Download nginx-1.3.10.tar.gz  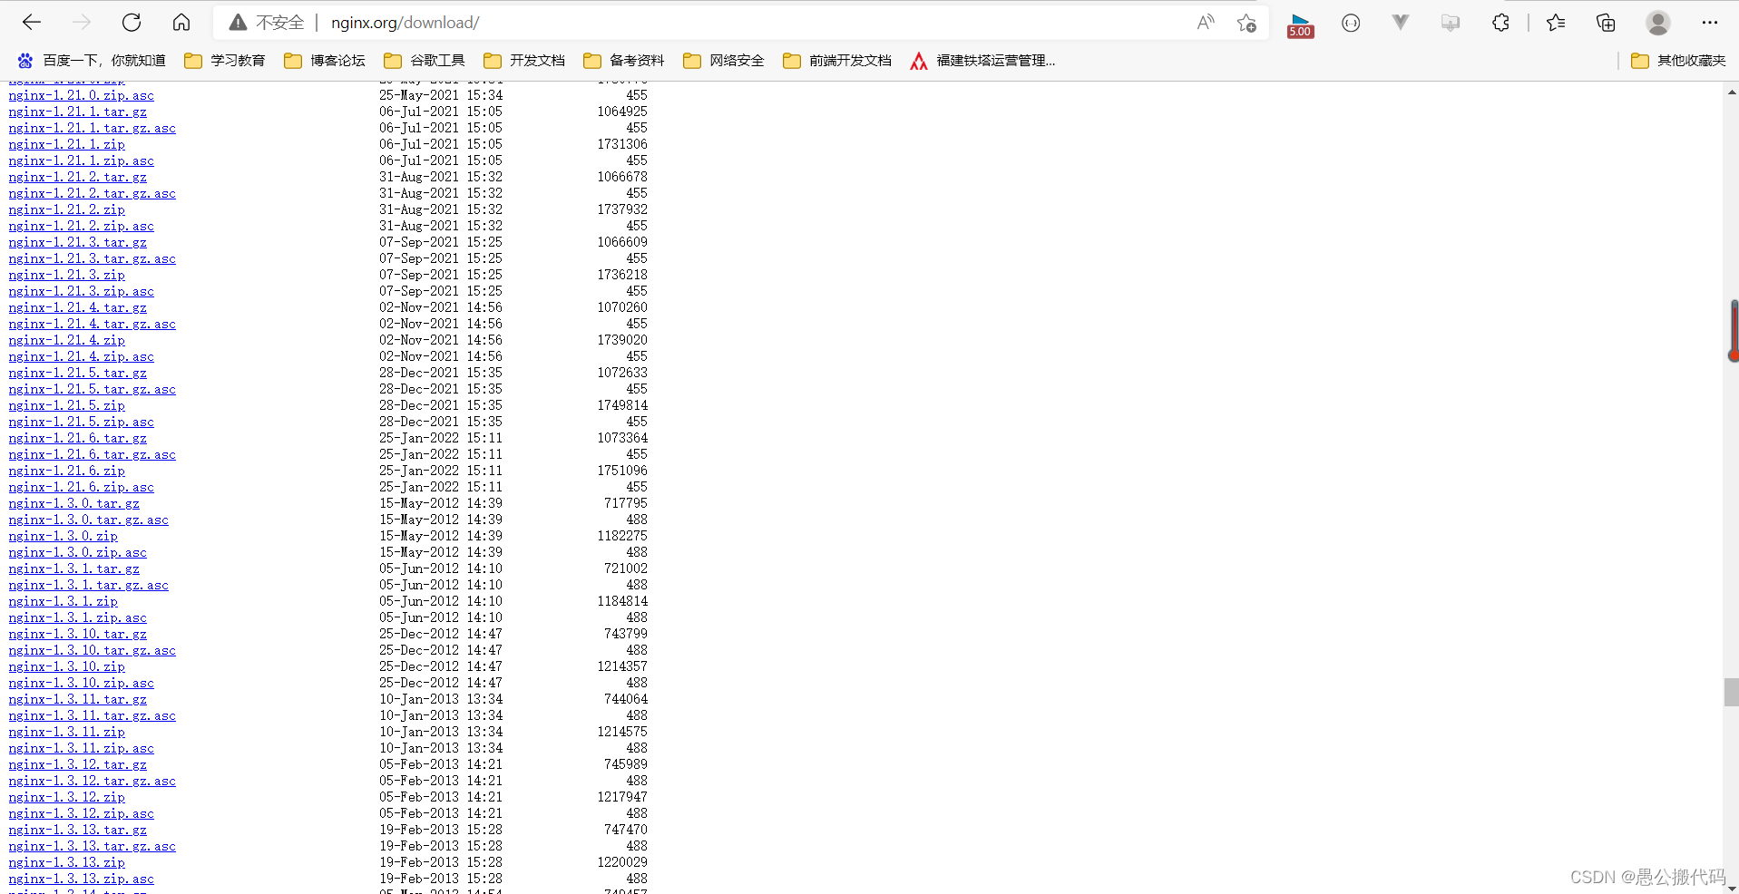point(78,634)
